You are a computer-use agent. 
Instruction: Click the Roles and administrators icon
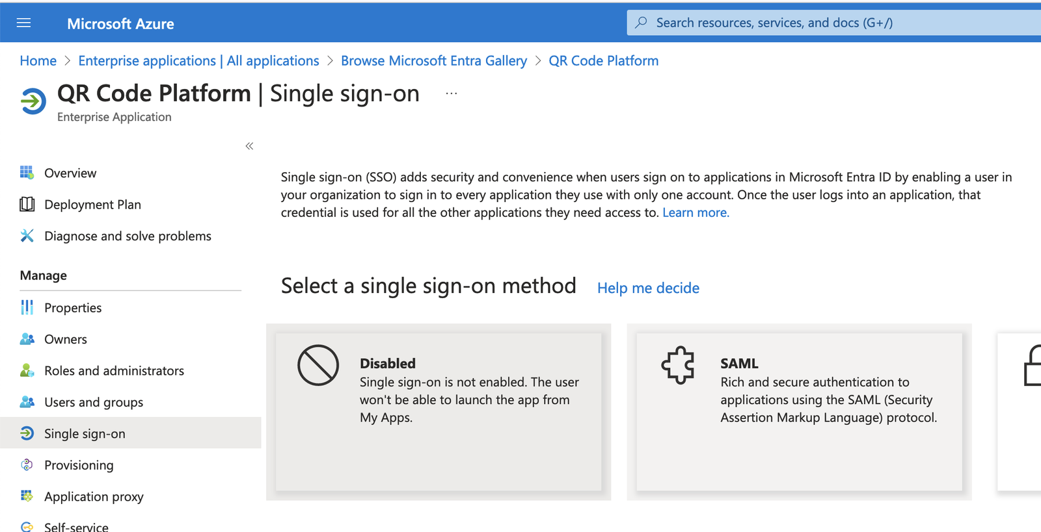(x=27, y=370)
